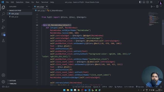Image resolution: width=164 pixels, height=92 pixels.
Task: Toggle Secondary Side Bar visibility
Action: [148, 2]
